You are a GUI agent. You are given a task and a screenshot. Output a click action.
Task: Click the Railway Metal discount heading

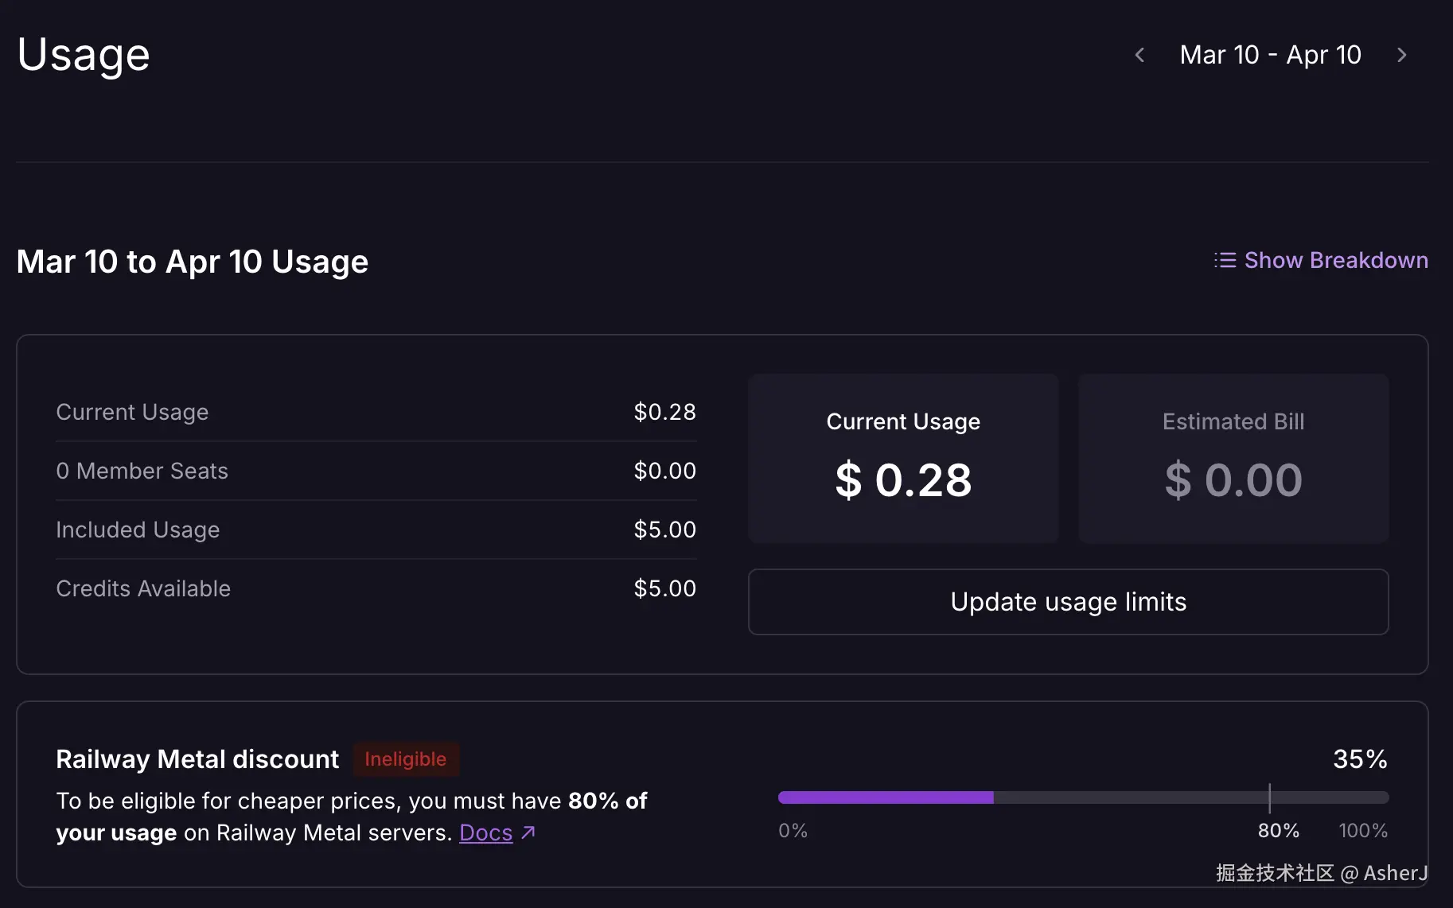point(197,759)
